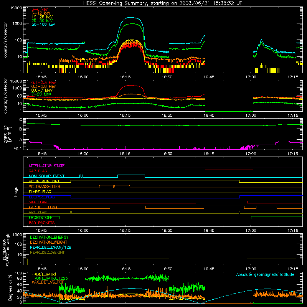
Task: Click 16:00 tick label under decimation plot
Action: click(x=83, y=269)
